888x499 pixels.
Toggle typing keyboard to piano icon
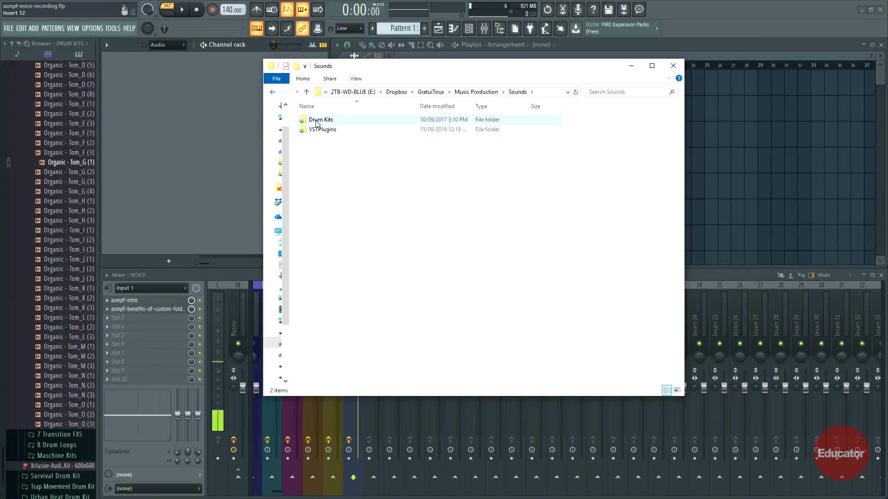point(256,29)
